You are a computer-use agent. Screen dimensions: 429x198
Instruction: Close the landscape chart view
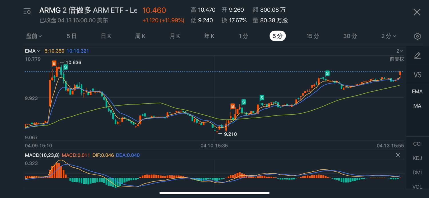tap(417, 12)
